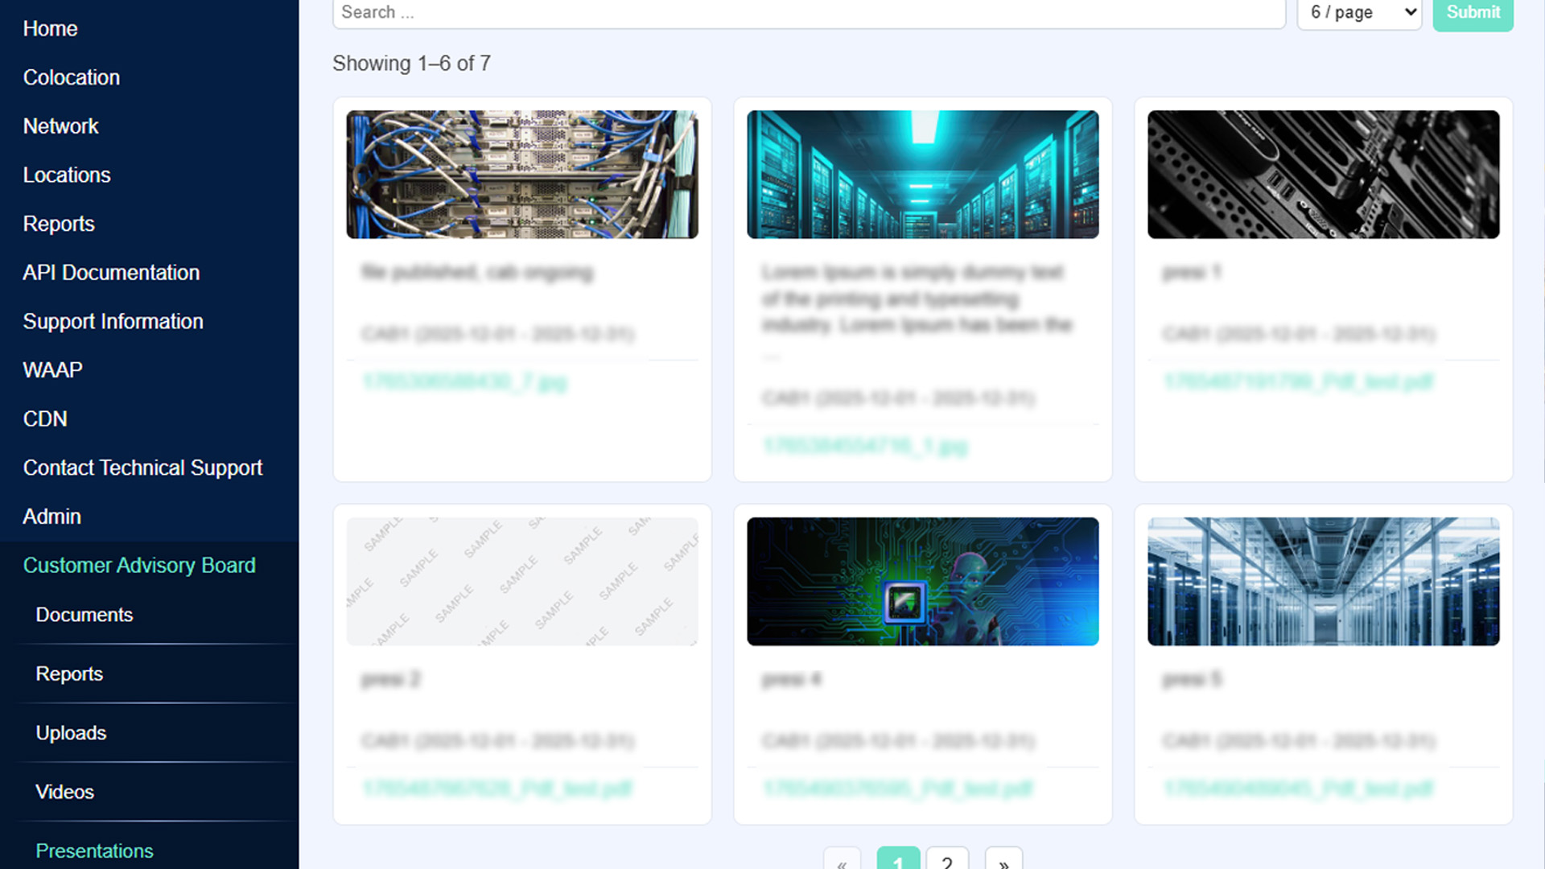Open Uploads under Customer Advisory Board

pos(71,733)
